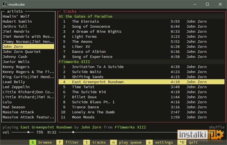227x145 pixels.
Task: Select artist Junior Wells
Action: click(28, 62)
